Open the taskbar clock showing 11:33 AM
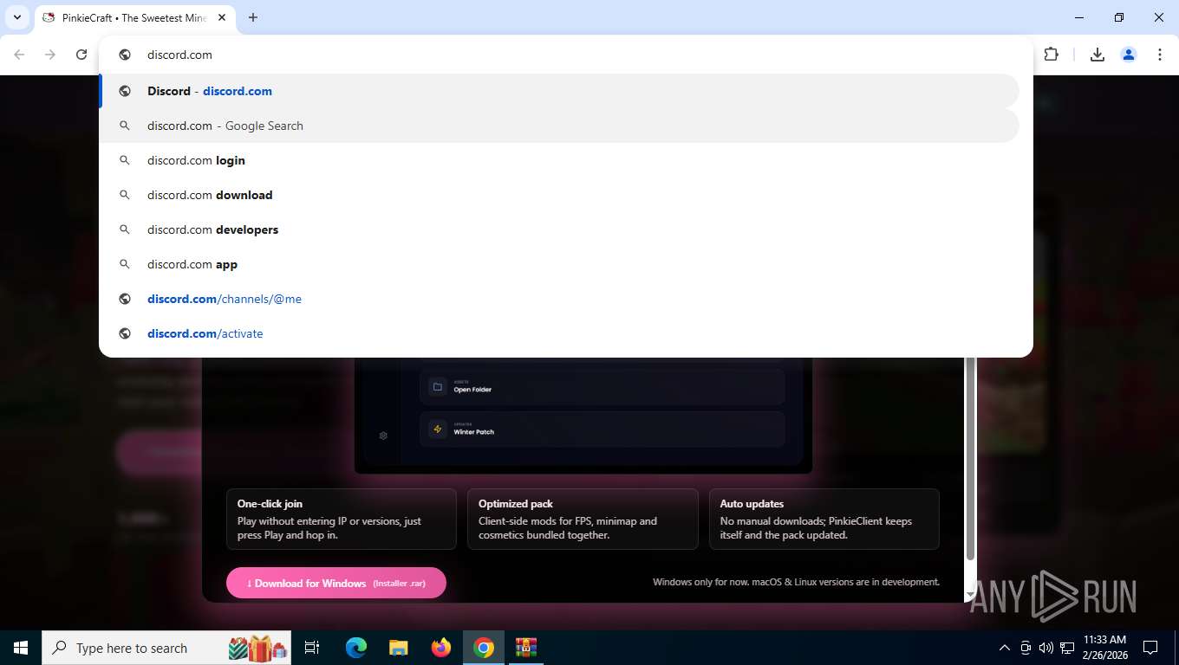The height and width of the screenshot is (665, 1179). pos(1104,648)
